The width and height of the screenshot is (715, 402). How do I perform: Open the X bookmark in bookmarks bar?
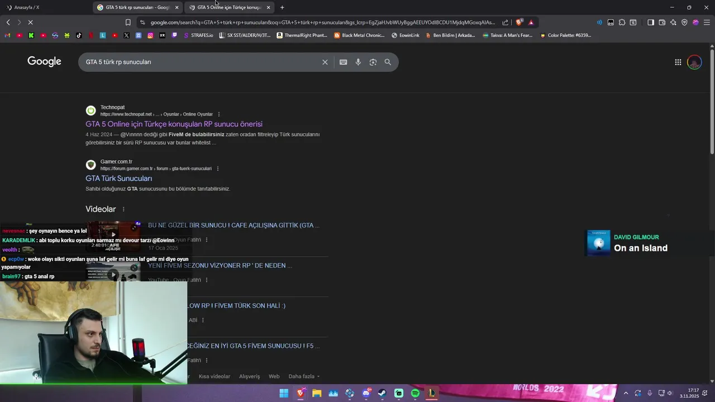click(127, 35)
